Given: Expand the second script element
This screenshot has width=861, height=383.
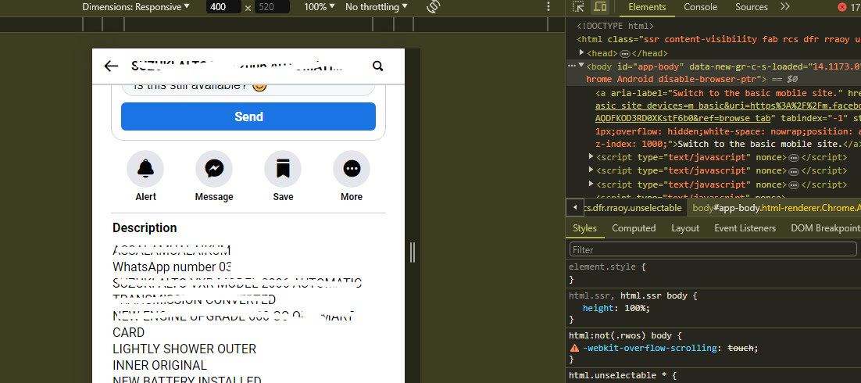Looking at the screenshot, I should [591, 170].
